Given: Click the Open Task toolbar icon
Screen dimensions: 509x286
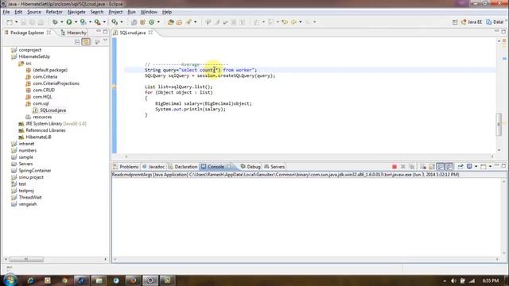Looking at the screenshot, I should point(179,22).
